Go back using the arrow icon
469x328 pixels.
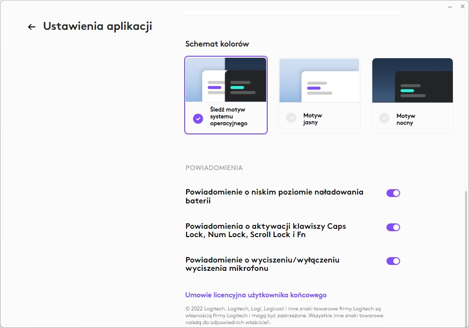31,27
